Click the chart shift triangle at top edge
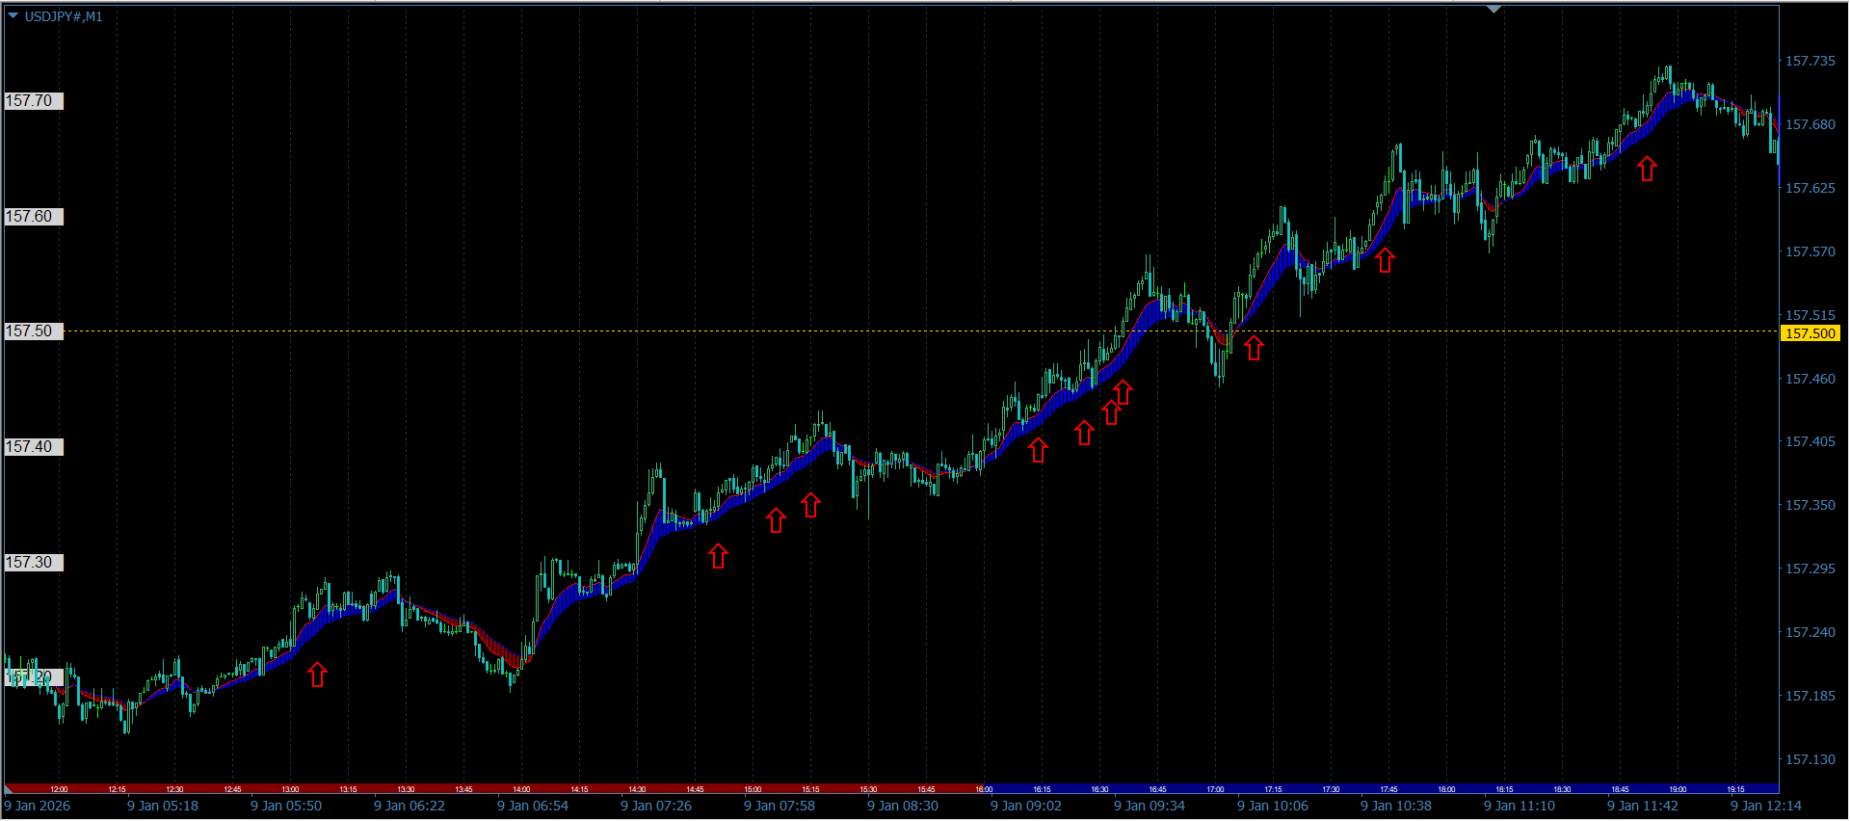 coord(1493,9)
